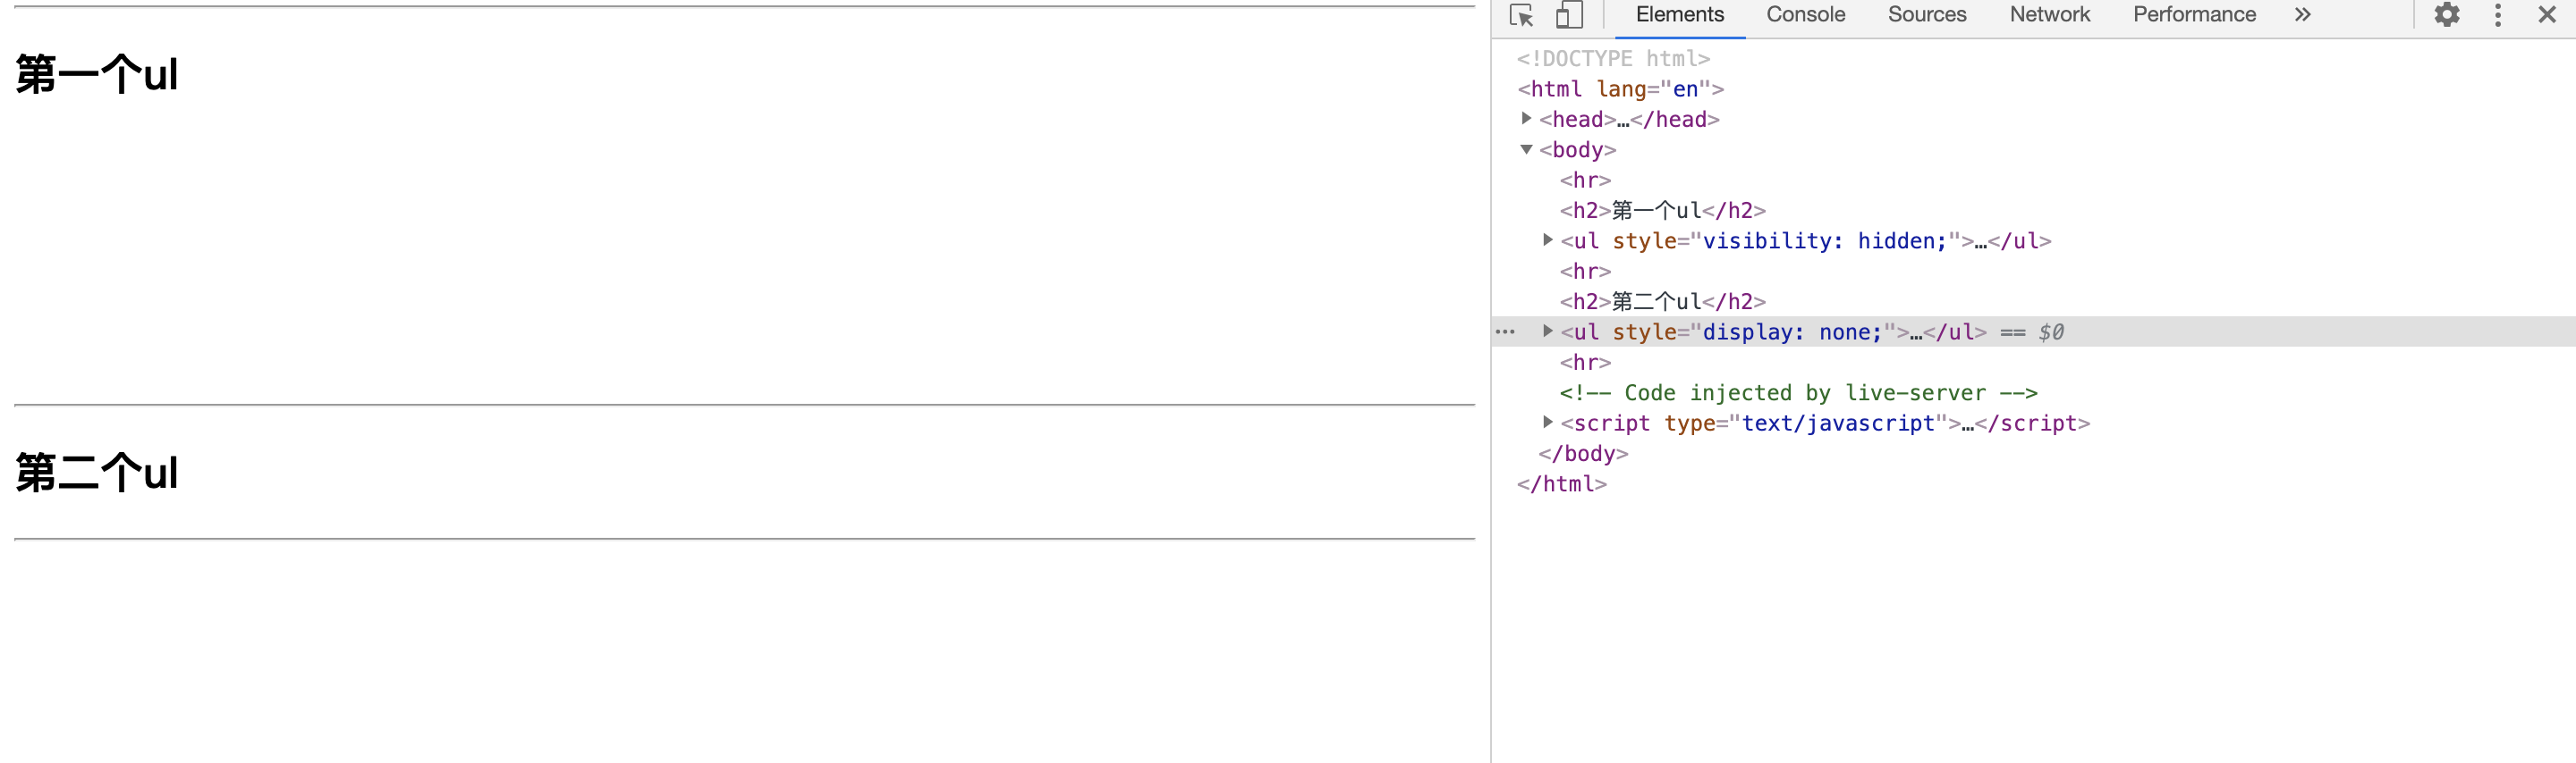The image size is (2576, 763).
Task: Expand the ul with visibility hidden
Action: point(1547,240)
